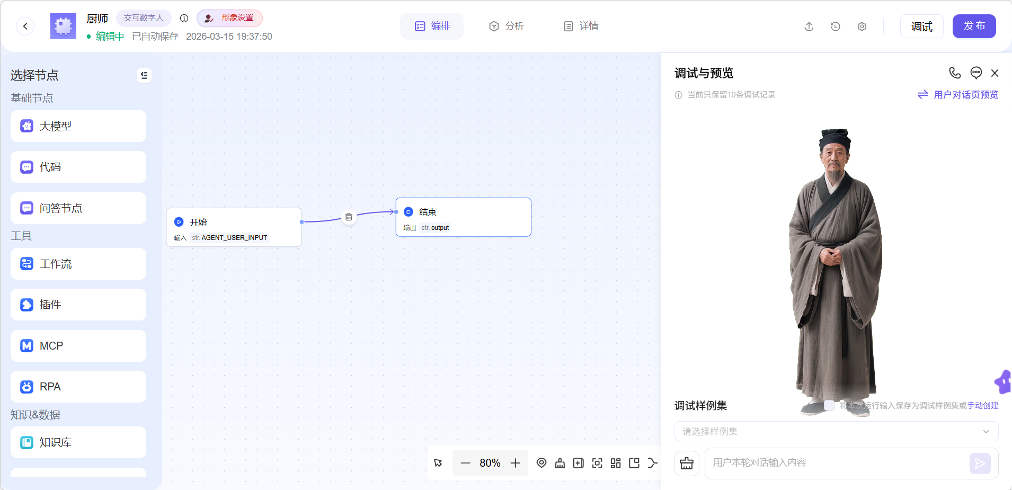Click the fit-to-view focus frame icon
This screenshot has height=490, width=1012.
(597, 463)
